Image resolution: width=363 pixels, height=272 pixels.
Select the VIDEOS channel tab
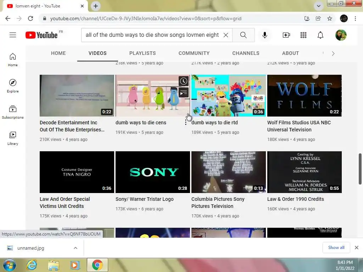click(x=97, y=53)
